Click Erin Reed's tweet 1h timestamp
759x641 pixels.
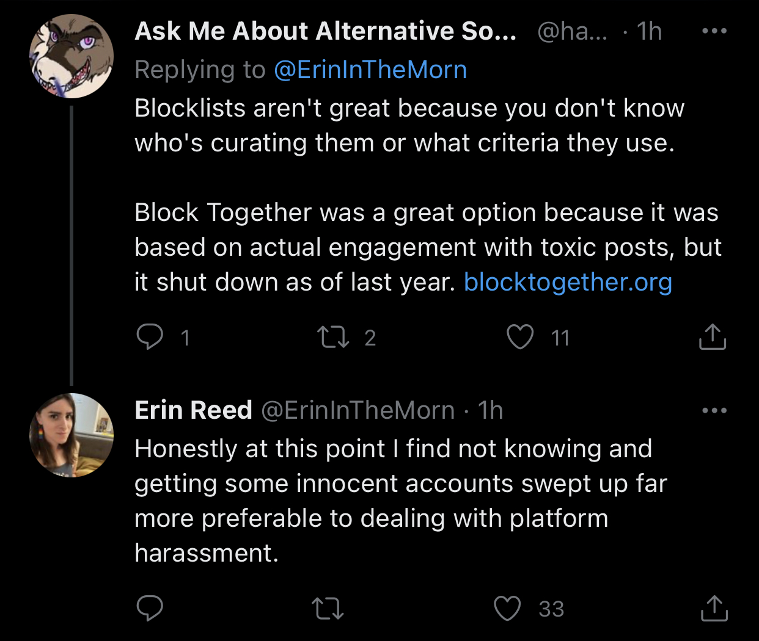point(490,410)
